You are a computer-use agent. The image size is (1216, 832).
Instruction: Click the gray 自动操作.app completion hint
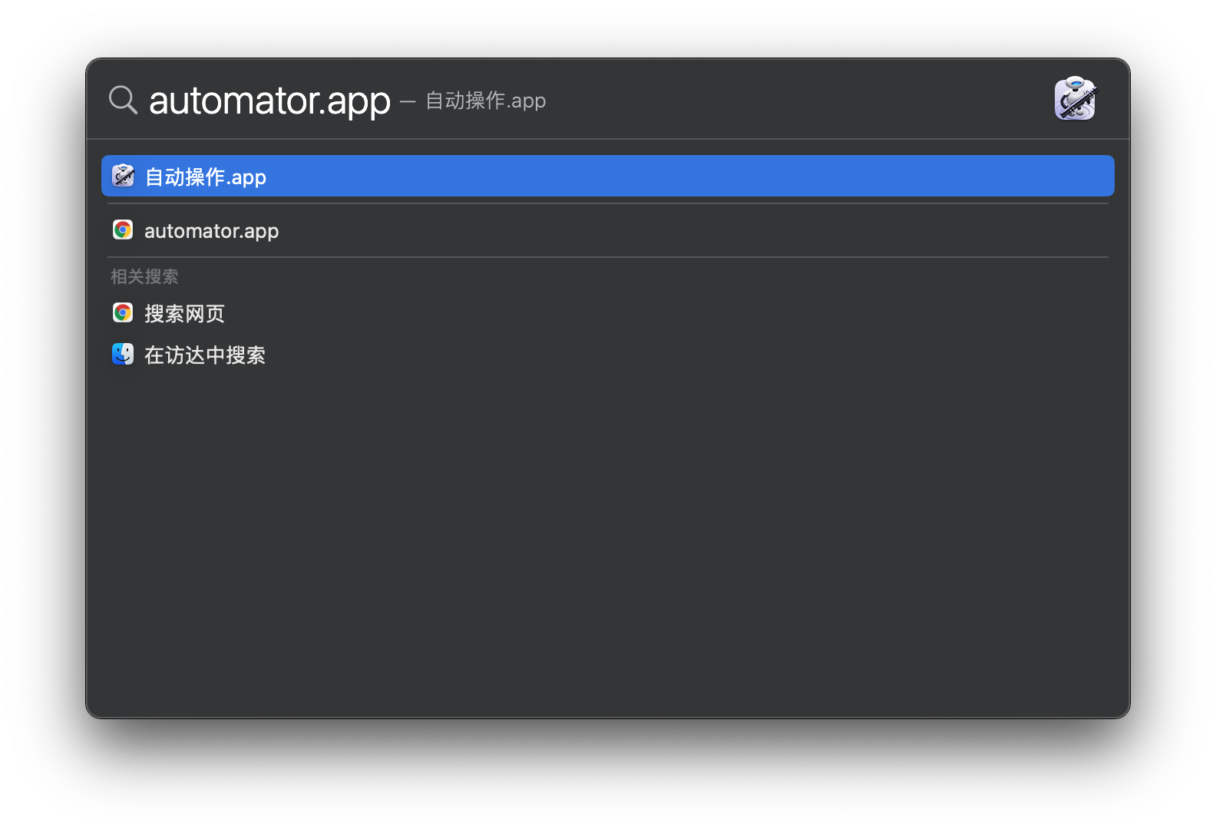pos(486,101)
